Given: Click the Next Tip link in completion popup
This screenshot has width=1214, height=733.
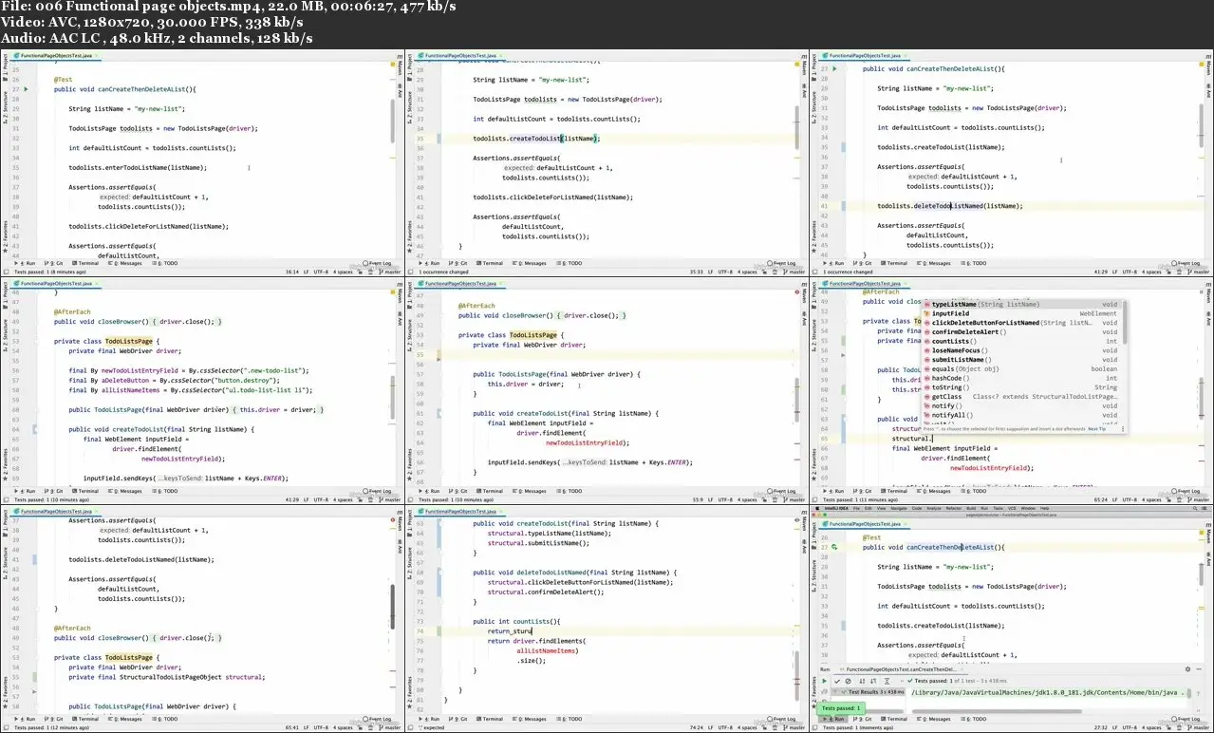Looking at the screenshot, I should [x=1097, y=428].
